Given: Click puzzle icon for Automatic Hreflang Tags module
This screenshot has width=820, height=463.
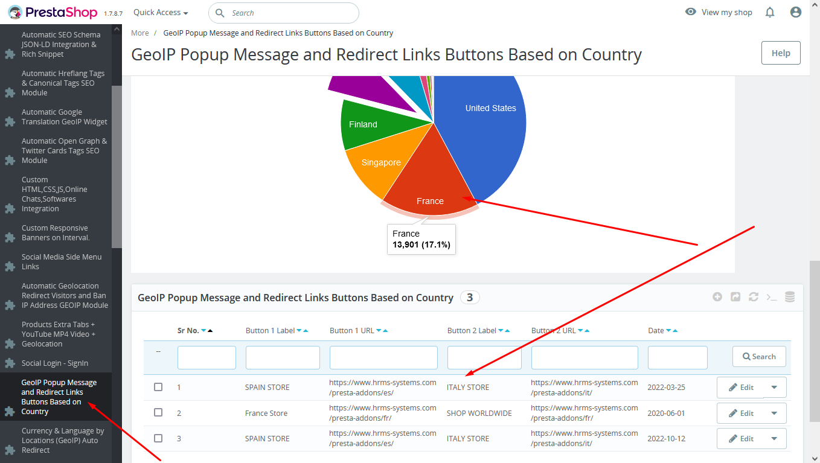Looking at the screenshot, I should coord(10,92).
